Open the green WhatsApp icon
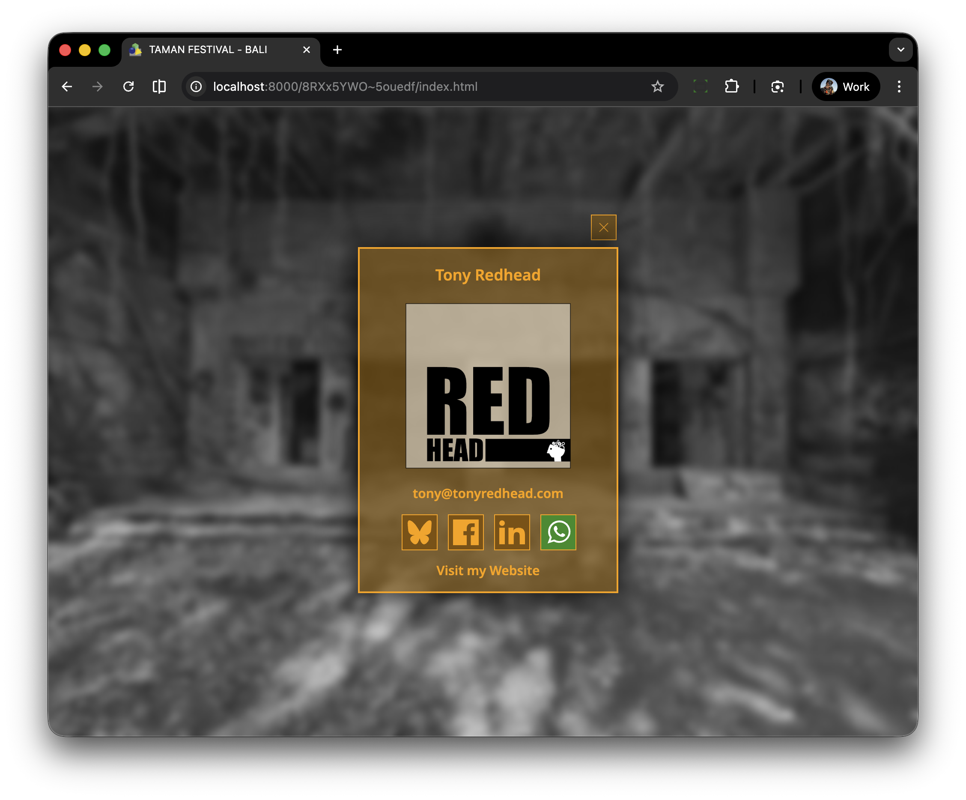 pos(558,532)
